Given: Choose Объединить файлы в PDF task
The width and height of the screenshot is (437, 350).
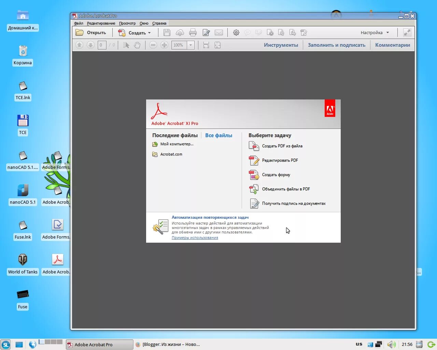Looking at the screenshot, I should pyautogui.click(x=279, y=189).
